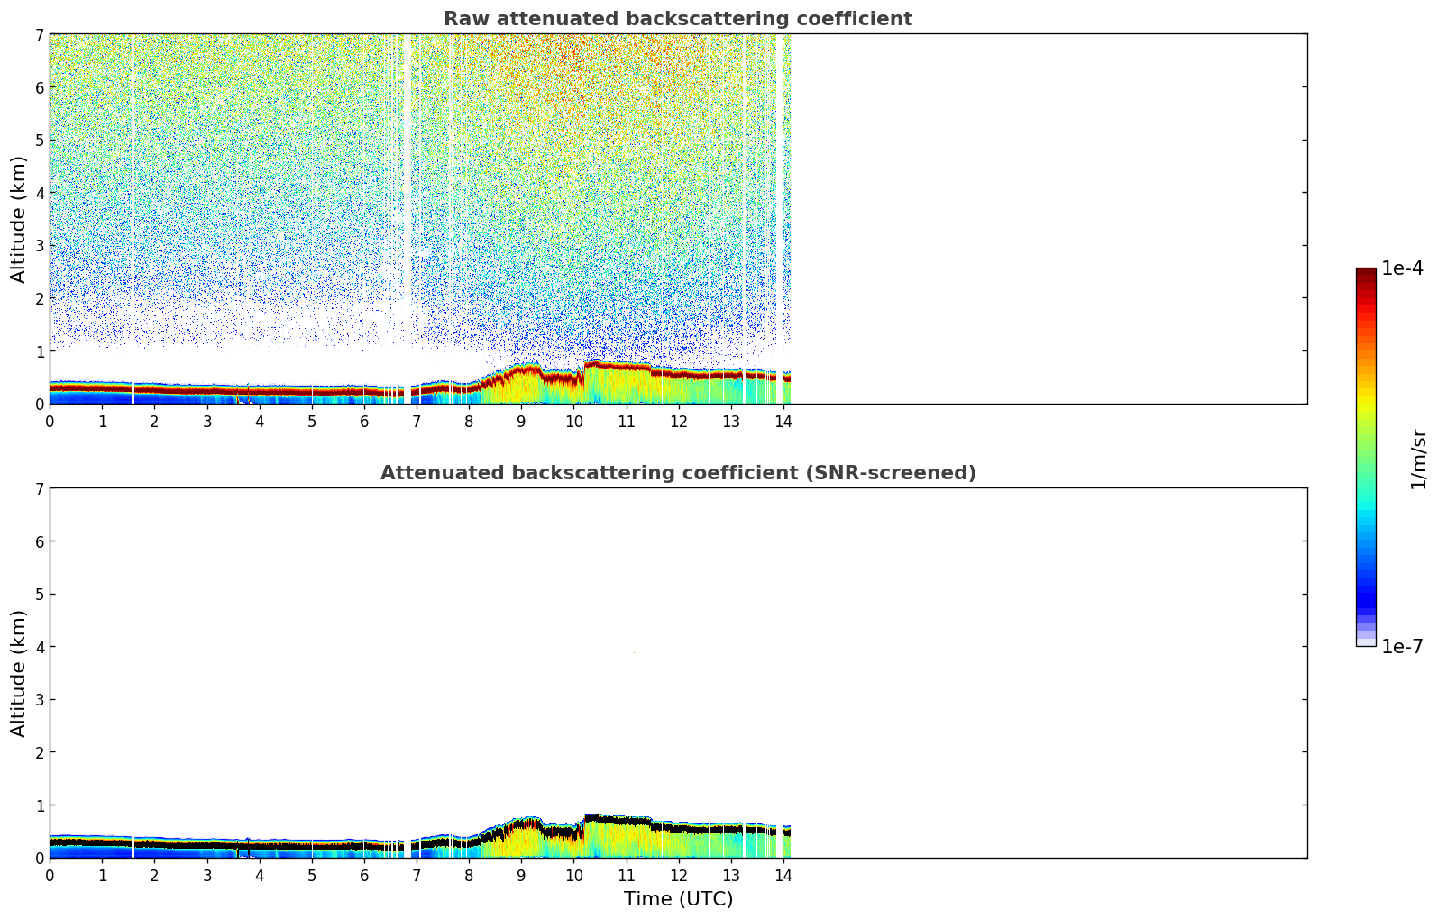
Task: Click the "10" time tick under the bottom plot
Action: pyautogui.click(x=573, y=876)
